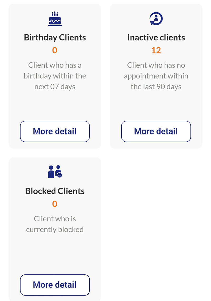The width and height of the screenshot is (211, 301).
Task: Click the zero under Blocked Clients
Action: 55,203
